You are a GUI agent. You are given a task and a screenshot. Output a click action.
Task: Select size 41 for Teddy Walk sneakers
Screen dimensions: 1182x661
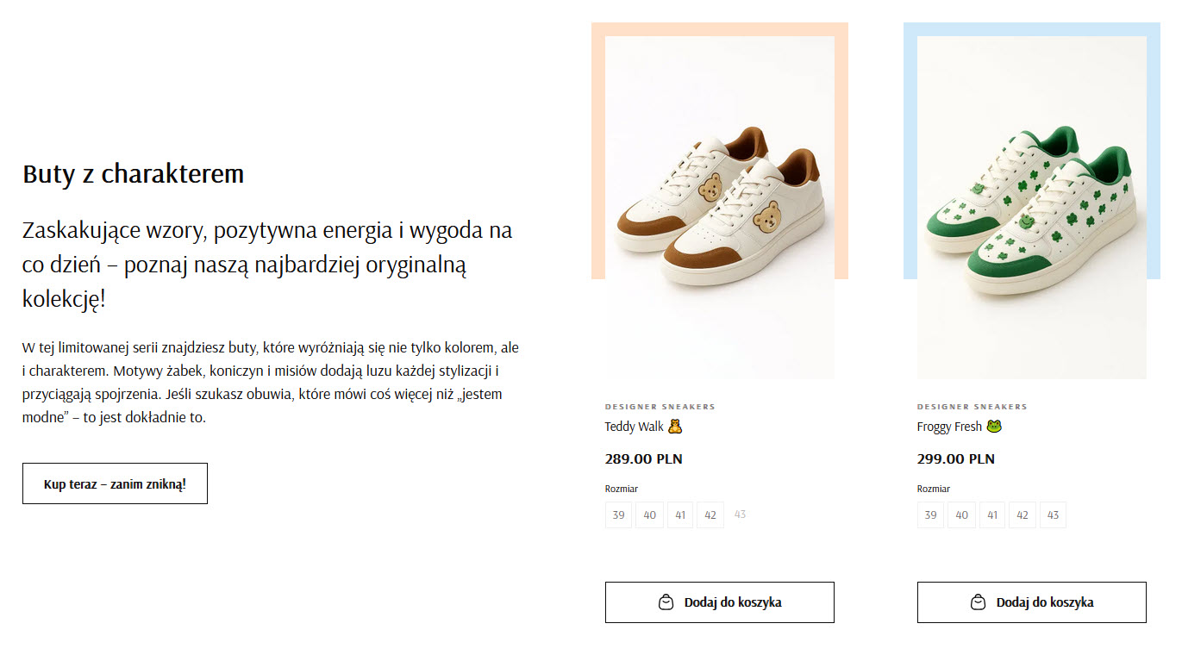pyautogui.click(x=679, y=514)
